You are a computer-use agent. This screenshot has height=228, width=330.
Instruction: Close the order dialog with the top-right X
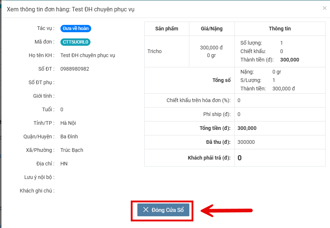[324, 8]
